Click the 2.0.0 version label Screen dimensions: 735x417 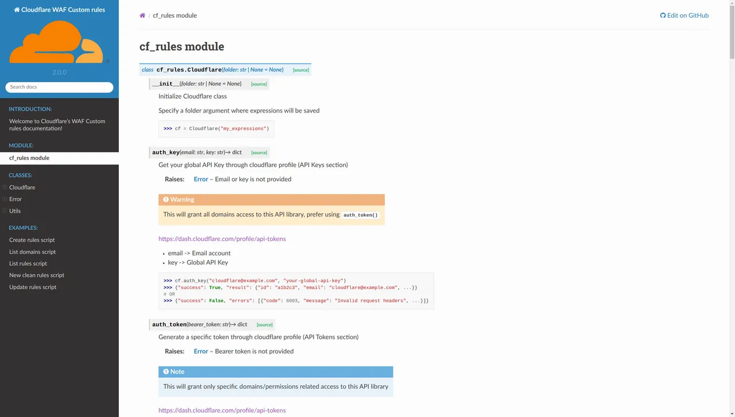(x=59, y=73)
